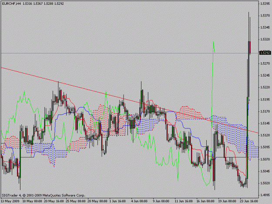Click the 1.5020 price axis label
272x204 pixels.
coord(265,183)
